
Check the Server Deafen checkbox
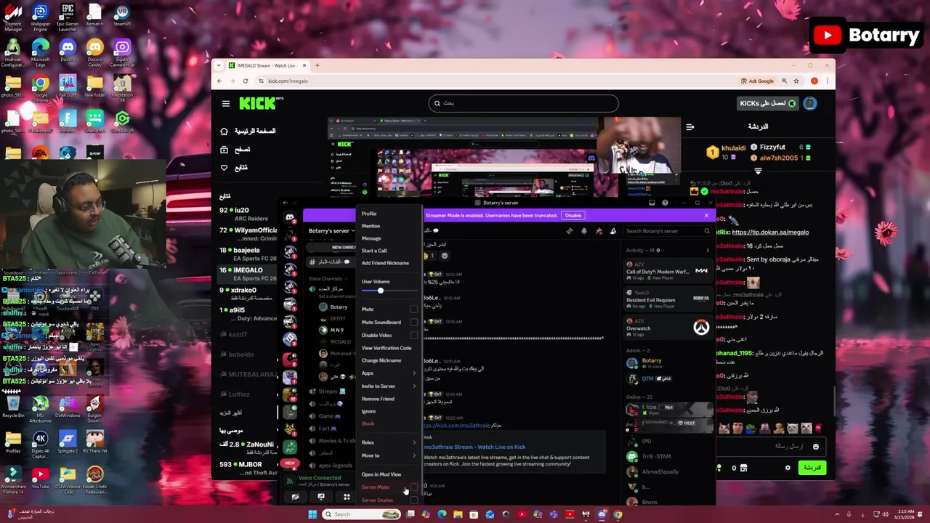click(x=414, y=500)
